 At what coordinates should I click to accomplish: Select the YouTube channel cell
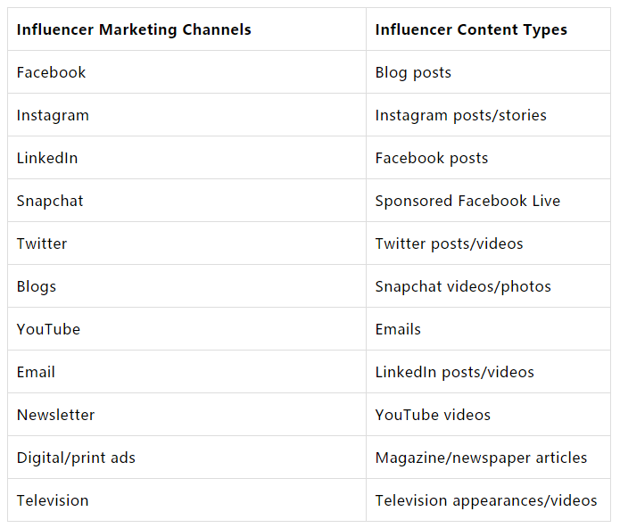pos(186,329)
